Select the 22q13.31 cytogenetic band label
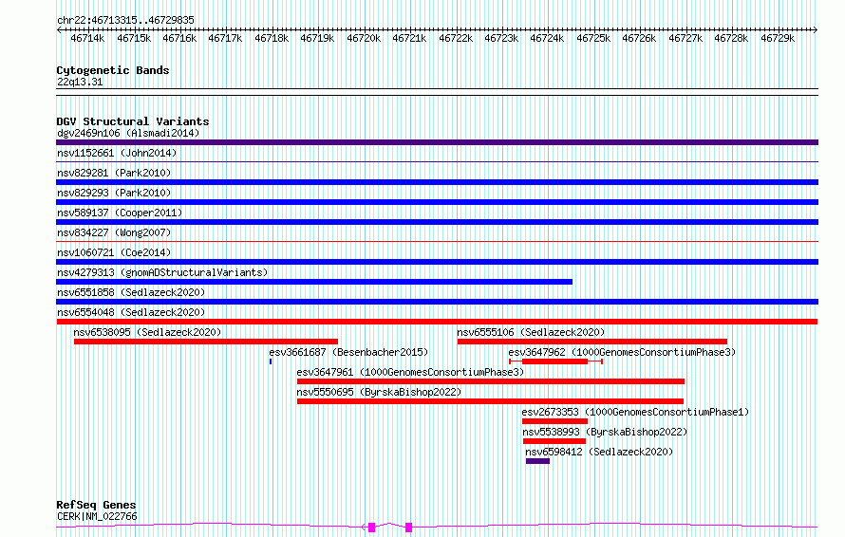Screen dimensions: 845x537 point(80,82)
